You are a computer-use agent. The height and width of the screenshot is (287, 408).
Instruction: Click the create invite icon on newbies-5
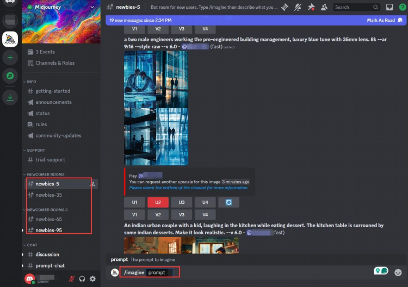(92, 184)
